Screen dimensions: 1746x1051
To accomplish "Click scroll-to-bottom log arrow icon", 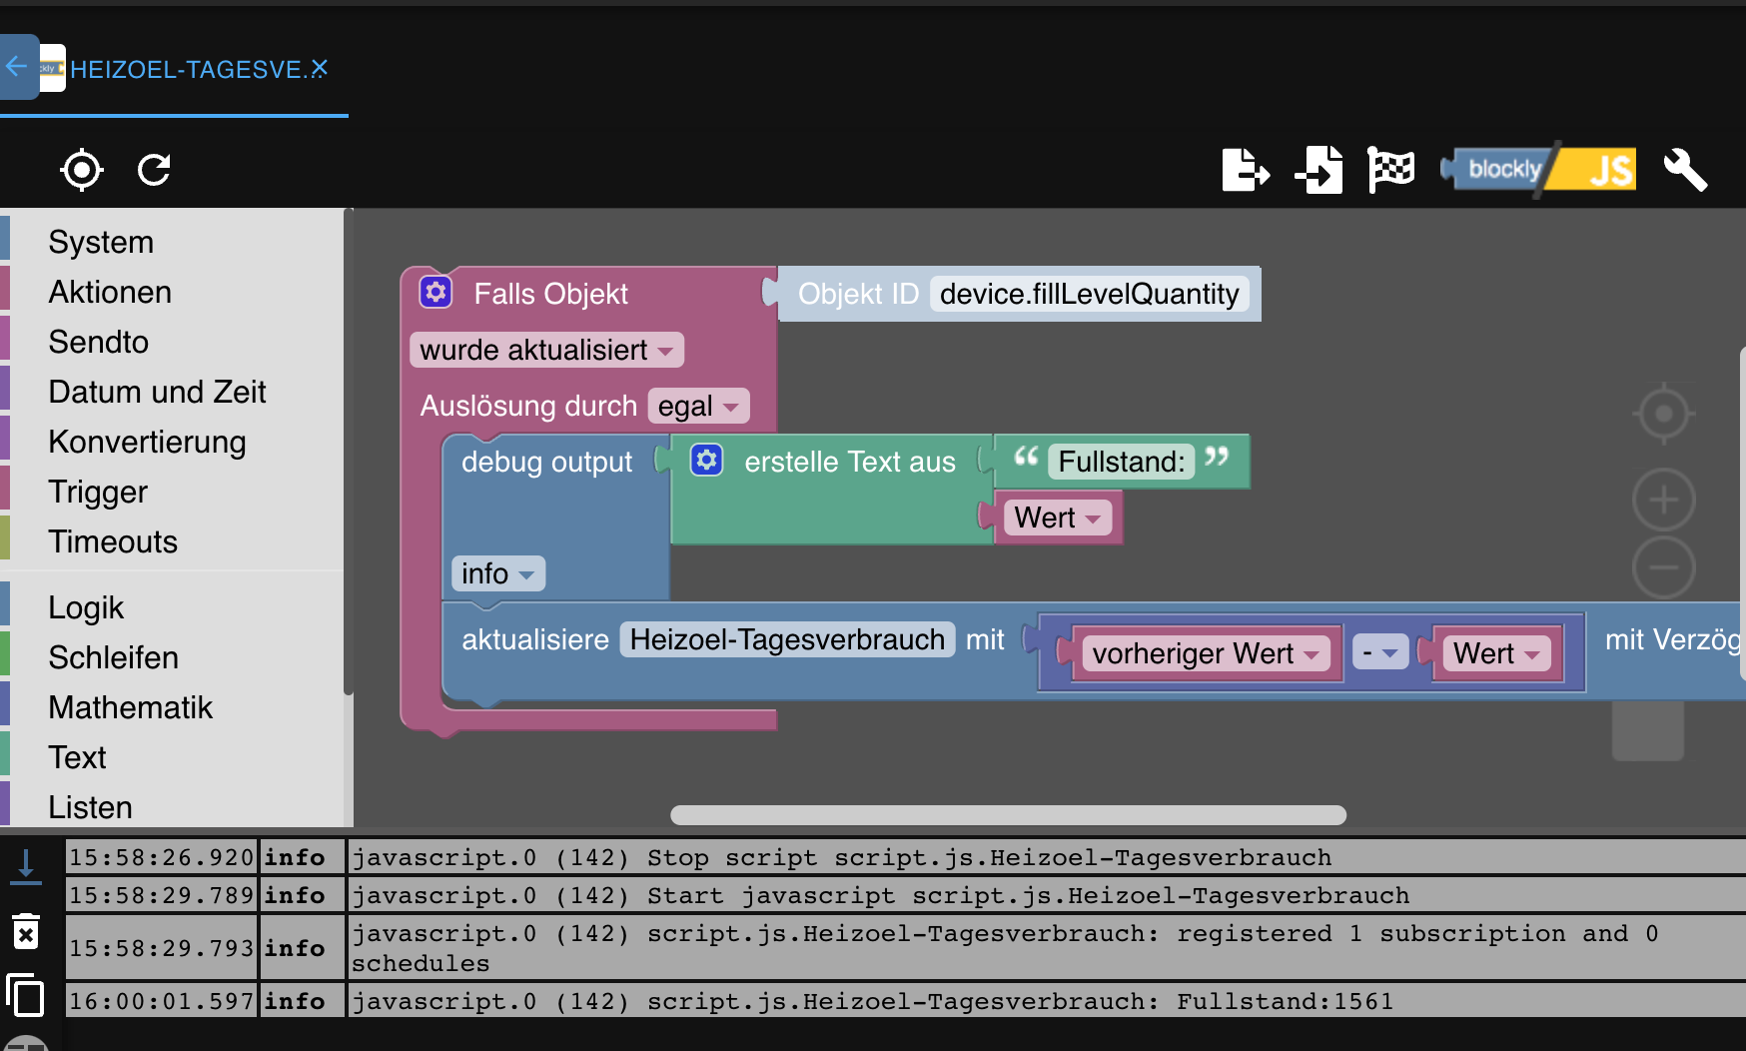I will point(26,865).
